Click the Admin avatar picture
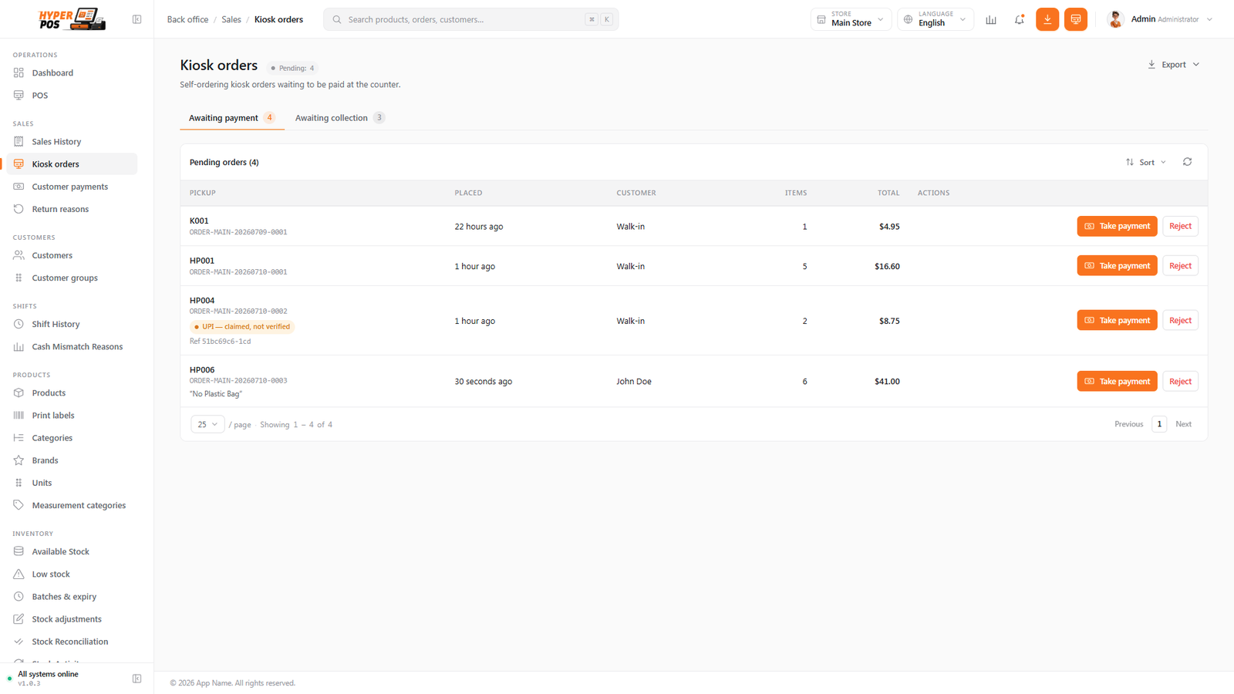The image size is (1234, 694). 1115,19
